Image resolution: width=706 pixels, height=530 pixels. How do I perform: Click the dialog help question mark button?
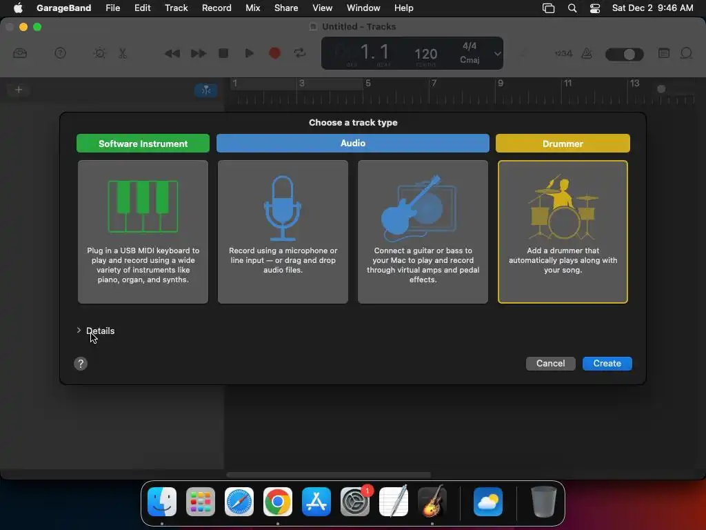tap(81, 364)
